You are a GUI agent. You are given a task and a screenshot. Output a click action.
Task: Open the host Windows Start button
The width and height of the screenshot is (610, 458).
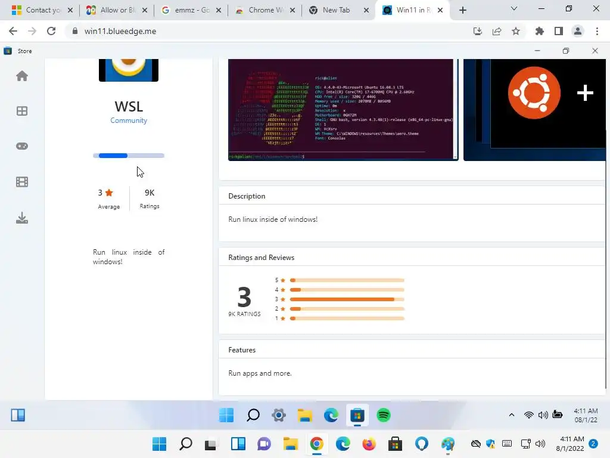159,444
